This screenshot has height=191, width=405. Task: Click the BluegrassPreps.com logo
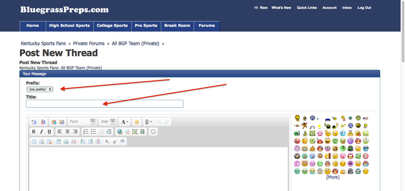[x=64, y=10]
